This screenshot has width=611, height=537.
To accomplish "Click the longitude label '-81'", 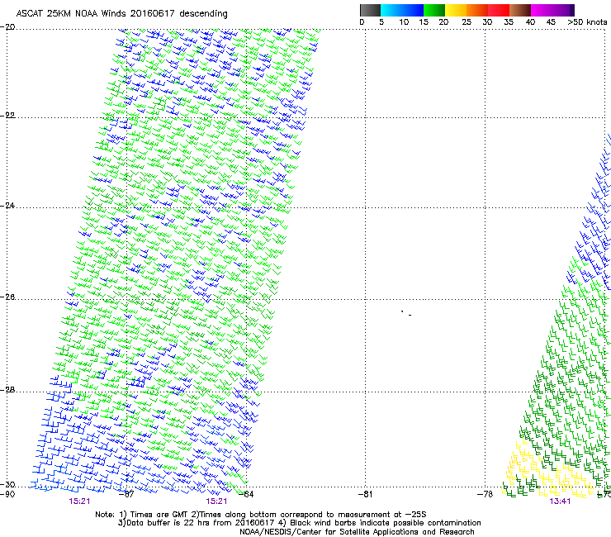I will [x=365, y=494].
